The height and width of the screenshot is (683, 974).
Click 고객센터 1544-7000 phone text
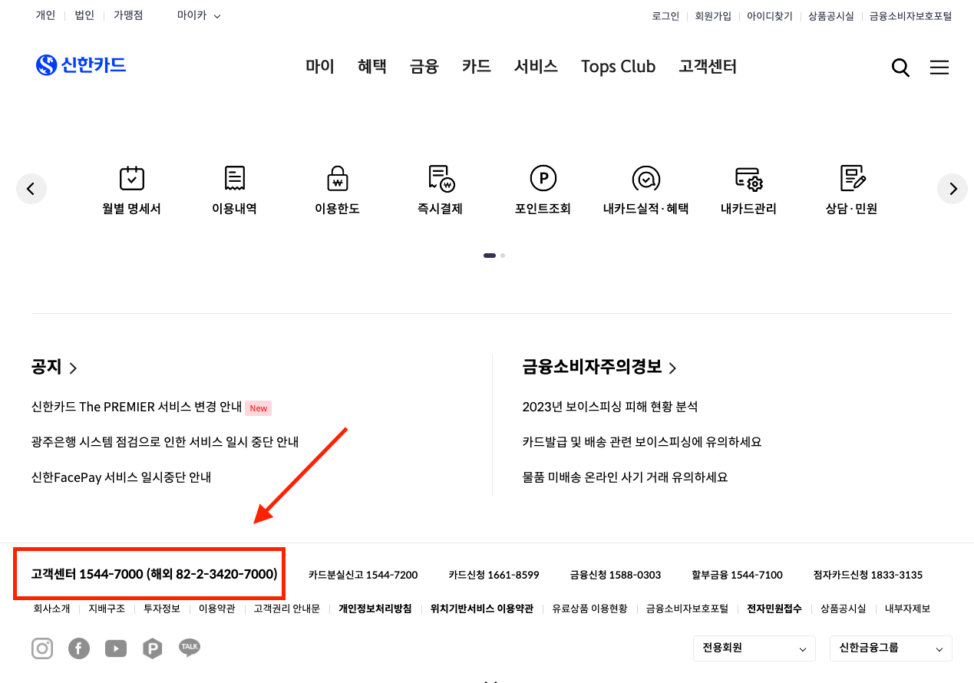coord(154,574)
